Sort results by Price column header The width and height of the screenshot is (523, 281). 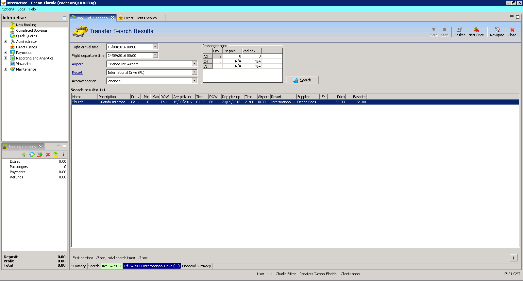337,97
